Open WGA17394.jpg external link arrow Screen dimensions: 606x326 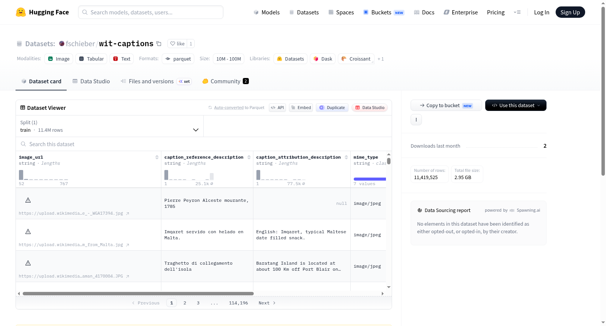128,214
